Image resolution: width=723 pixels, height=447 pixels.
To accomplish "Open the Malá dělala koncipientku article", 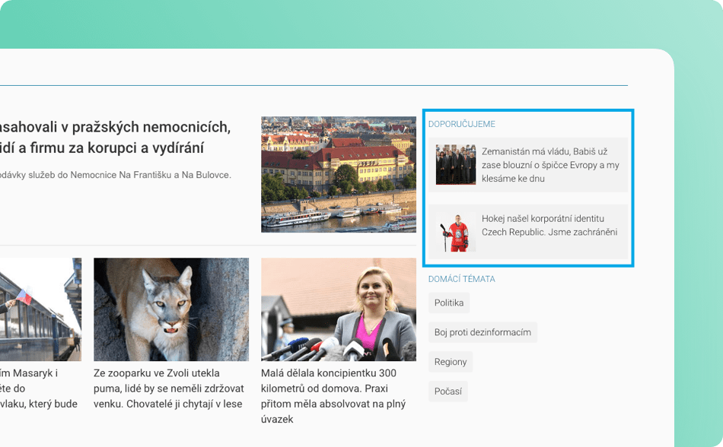I will point(333,396).
